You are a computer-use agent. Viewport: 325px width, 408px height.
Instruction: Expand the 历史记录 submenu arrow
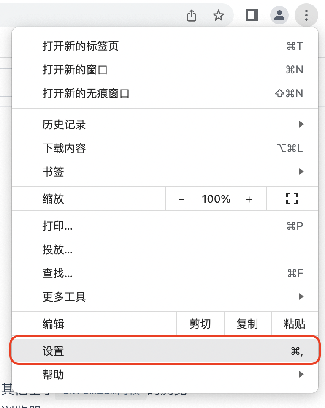point(301,125)
